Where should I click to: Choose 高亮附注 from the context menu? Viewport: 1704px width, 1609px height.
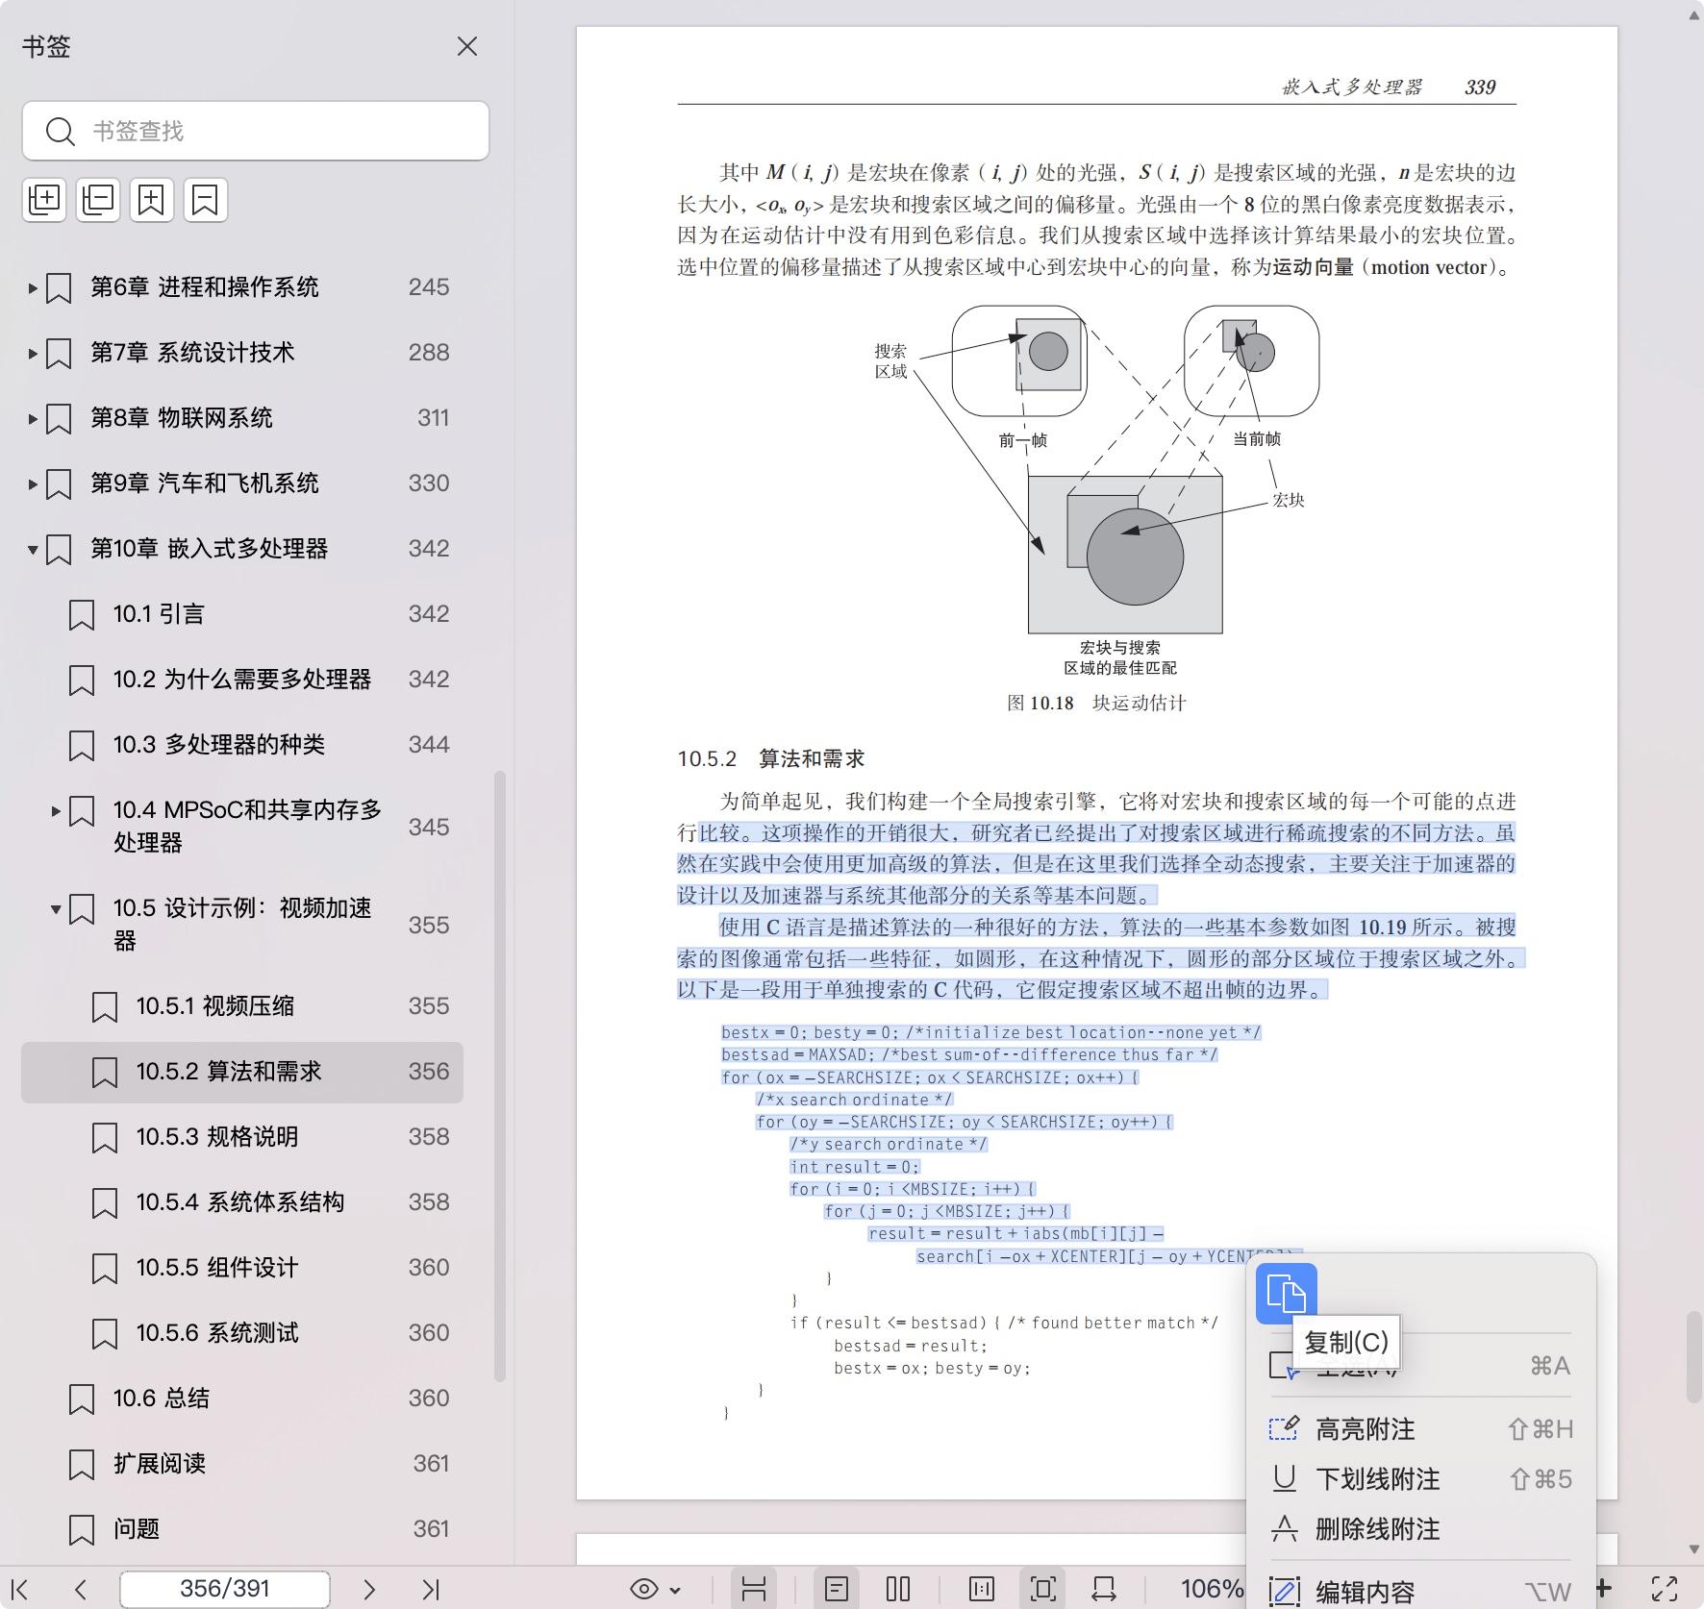pos(1366,1429)
